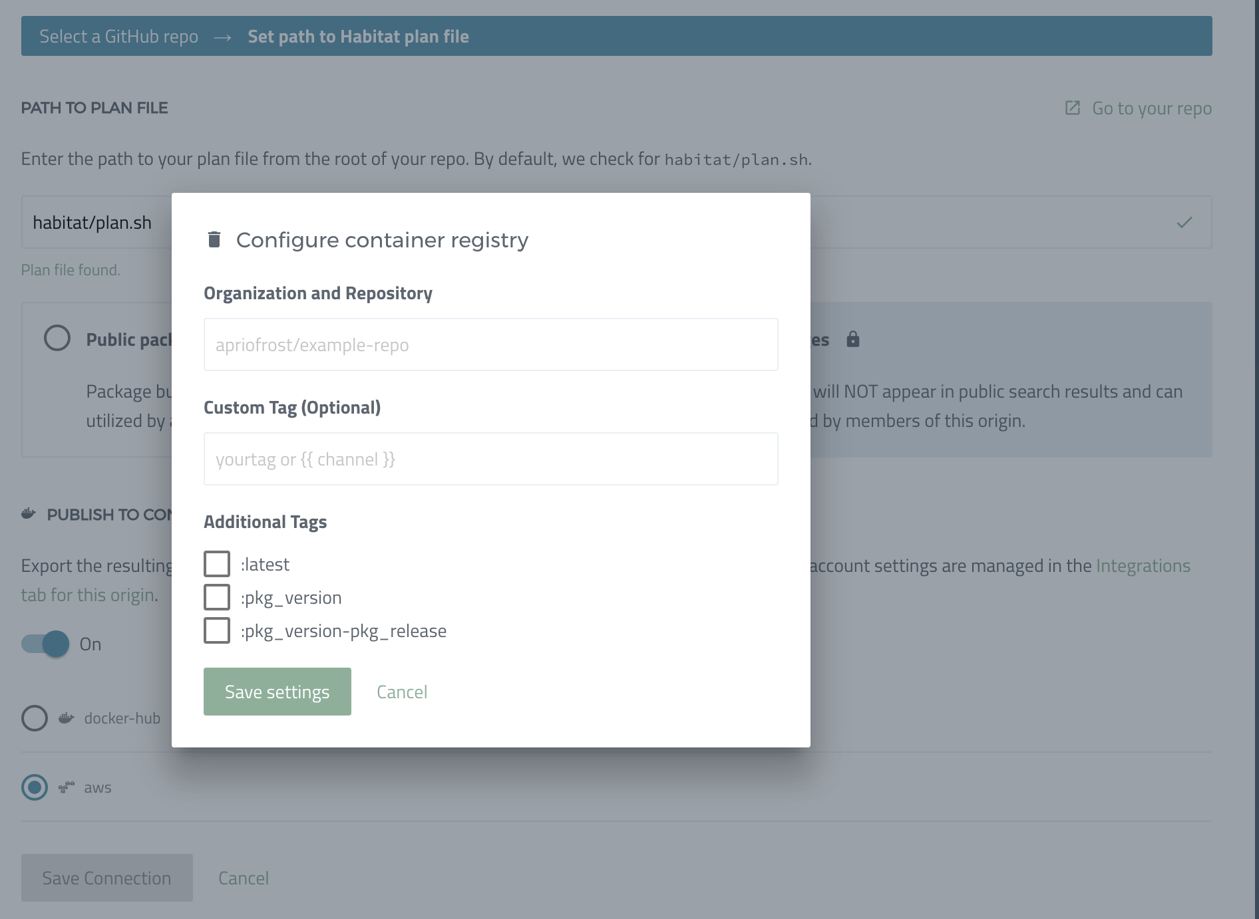Click the green checkmark in the plan file field
The width and height of the screenshot is (1259, 919).
pyautogui.click(x=1184, y=222)
